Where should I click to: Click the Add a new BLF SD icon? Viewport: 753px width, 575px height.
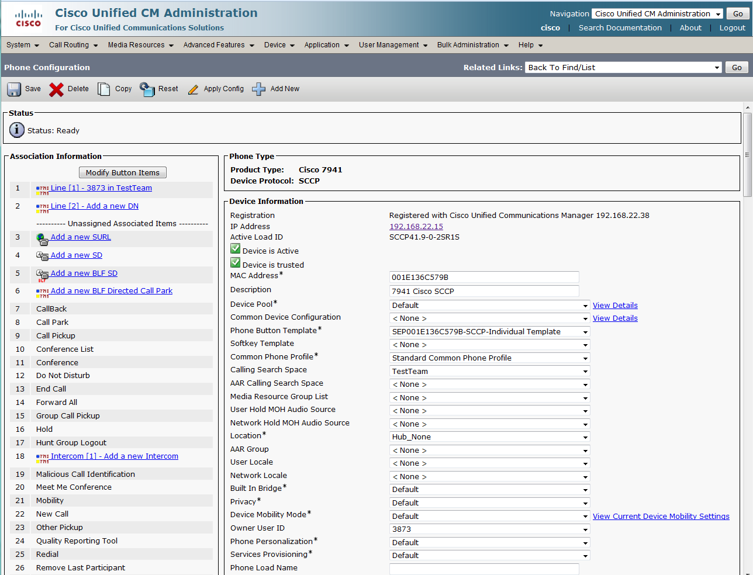pyautogui.click(x=42, y=275)
